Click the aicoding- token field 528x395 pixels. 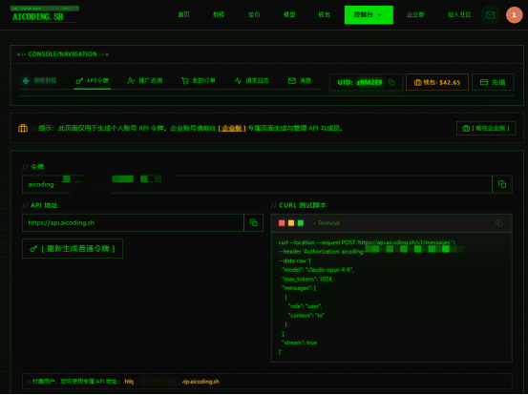tap(257, 184)
